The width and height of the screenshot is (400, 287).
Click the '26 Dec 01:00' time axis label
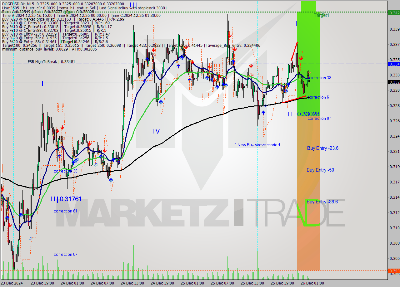coord(312,283)
